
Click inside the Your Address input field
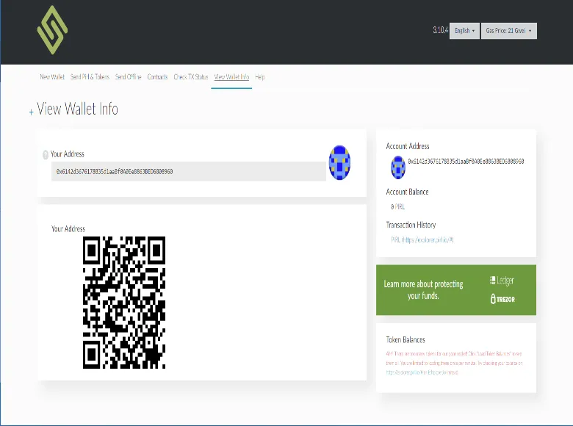189,171
